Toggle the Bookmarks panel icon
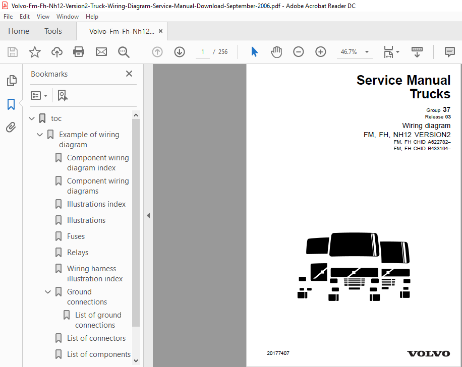Viewport: 462px width, 367px height. [11, 104]
